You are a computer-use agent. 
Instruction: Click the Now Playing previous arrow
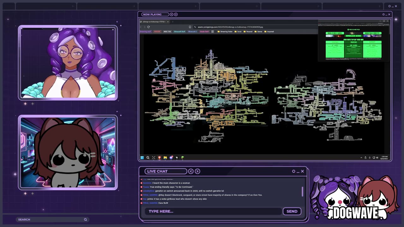tap(171, 14)
